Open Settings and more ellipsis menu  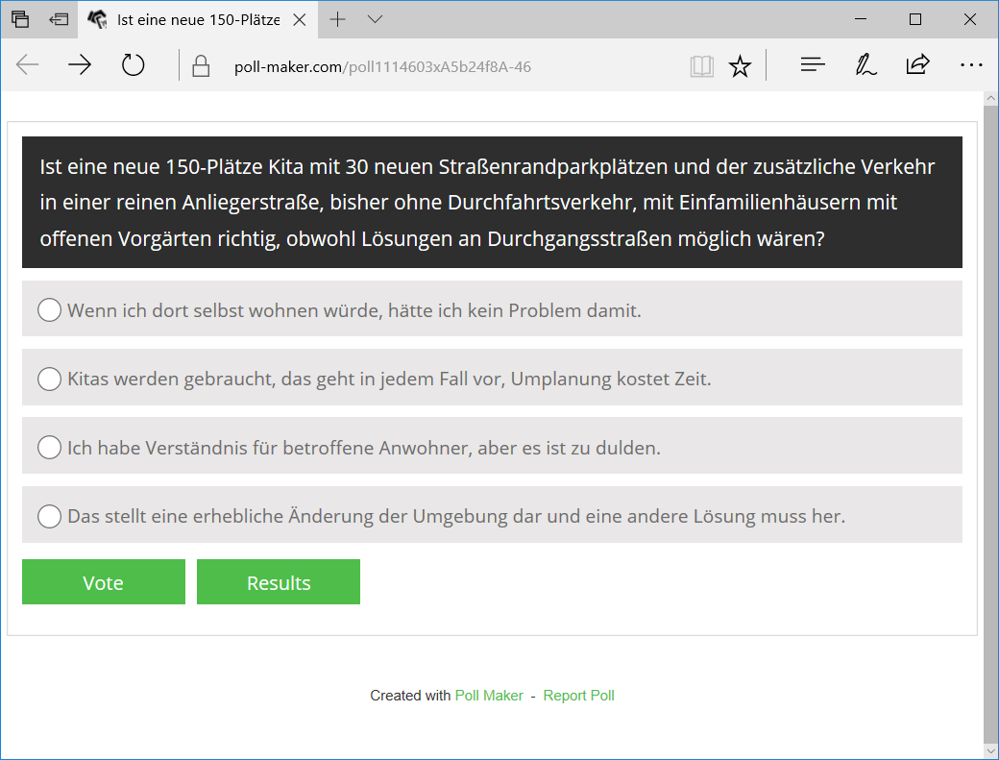coord(971,65)
